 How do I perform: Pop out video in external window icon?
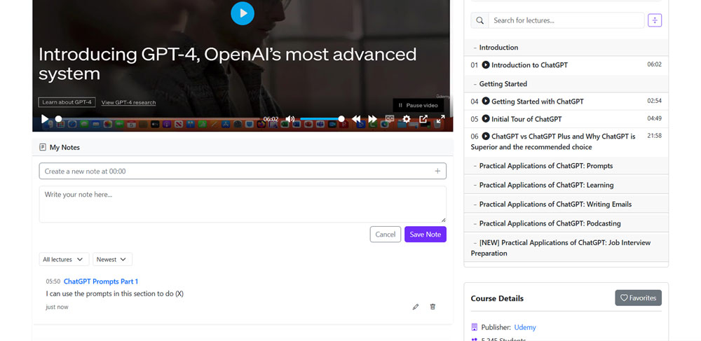click(x=423, y=119)
